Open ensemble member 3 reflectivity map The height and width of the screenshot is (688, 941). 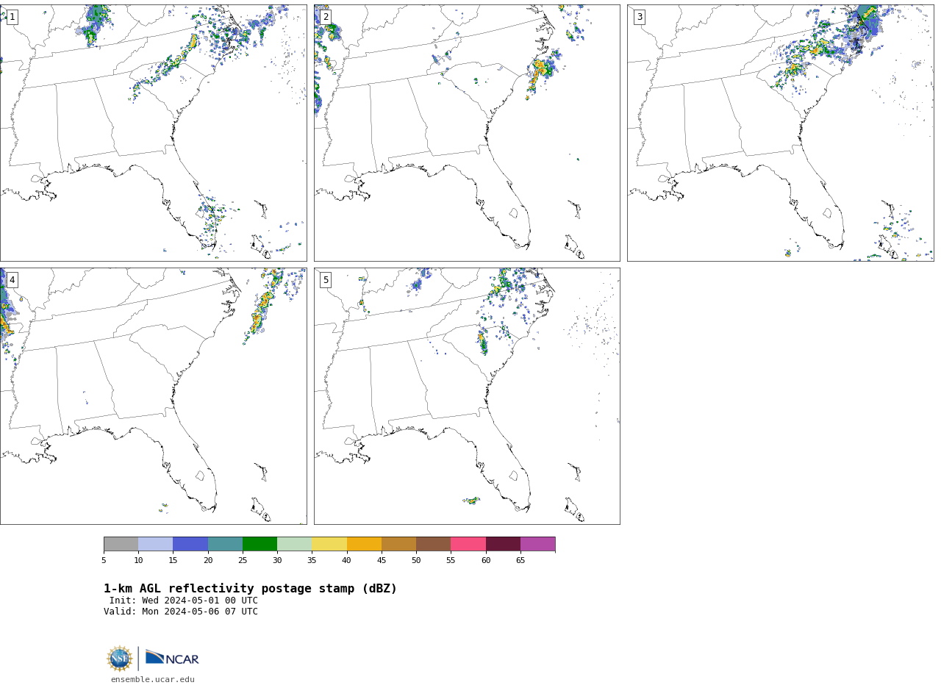[780, 133]
